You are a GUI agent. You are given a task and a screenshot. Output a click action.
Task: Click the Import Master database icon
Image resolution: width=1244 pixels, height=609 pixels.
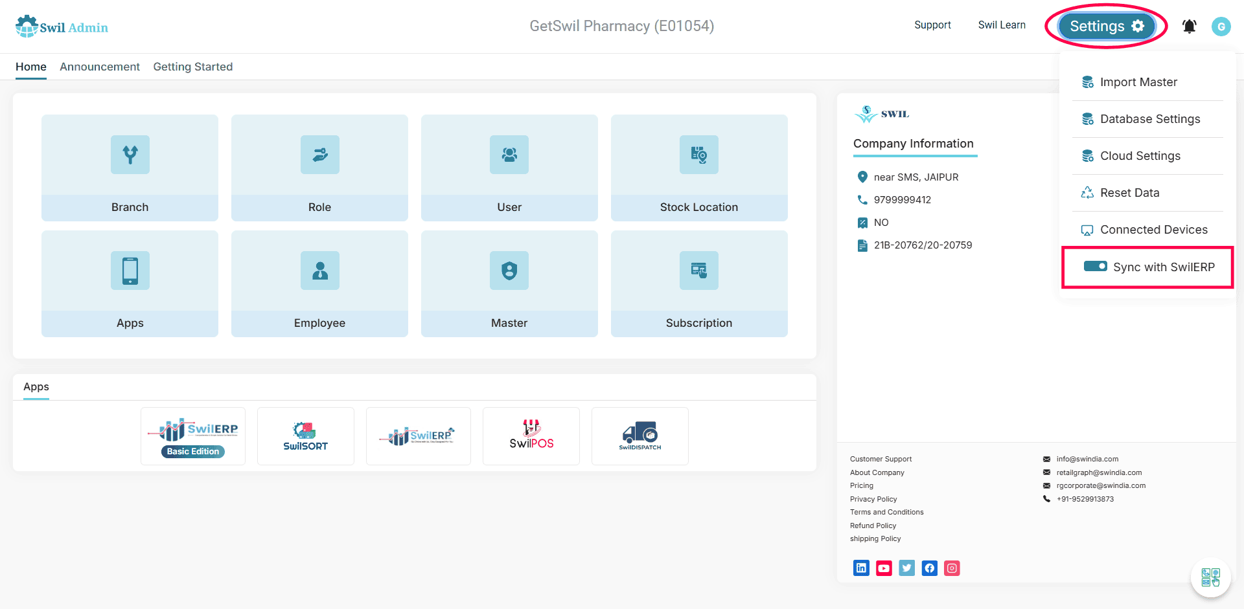tap(1088, 82)
